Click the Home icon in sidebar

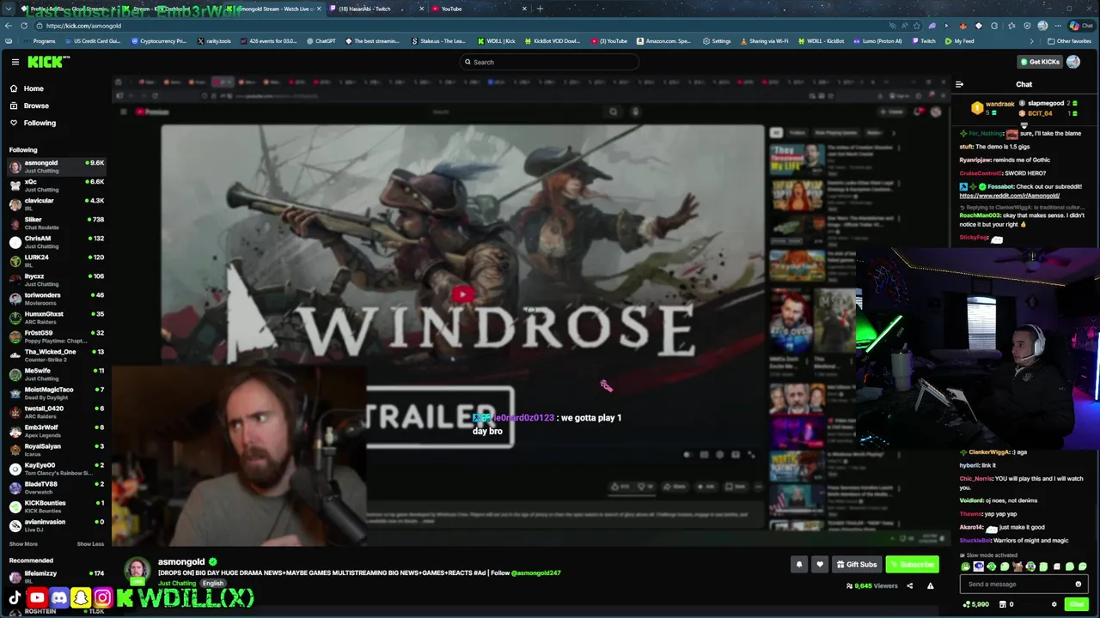click(14, 88)
